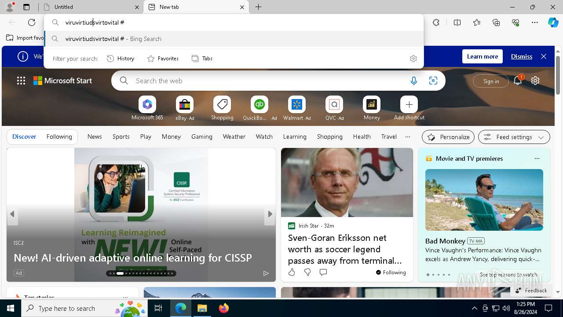Toggle Following for Irish Star
Viewport: 563px width, 317px height.
click(x=391, y=273)
